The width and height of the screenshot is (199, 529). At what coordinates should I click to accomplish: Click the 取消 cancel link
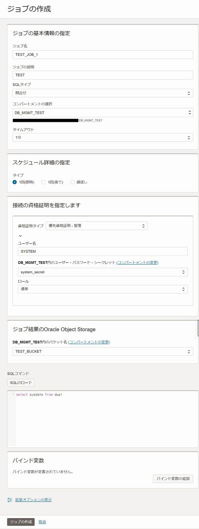pos(42,522)
